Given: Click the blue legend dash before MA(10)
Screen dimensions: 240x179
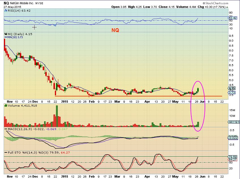Looking at the screenshot, I should [x=6, y=37].
